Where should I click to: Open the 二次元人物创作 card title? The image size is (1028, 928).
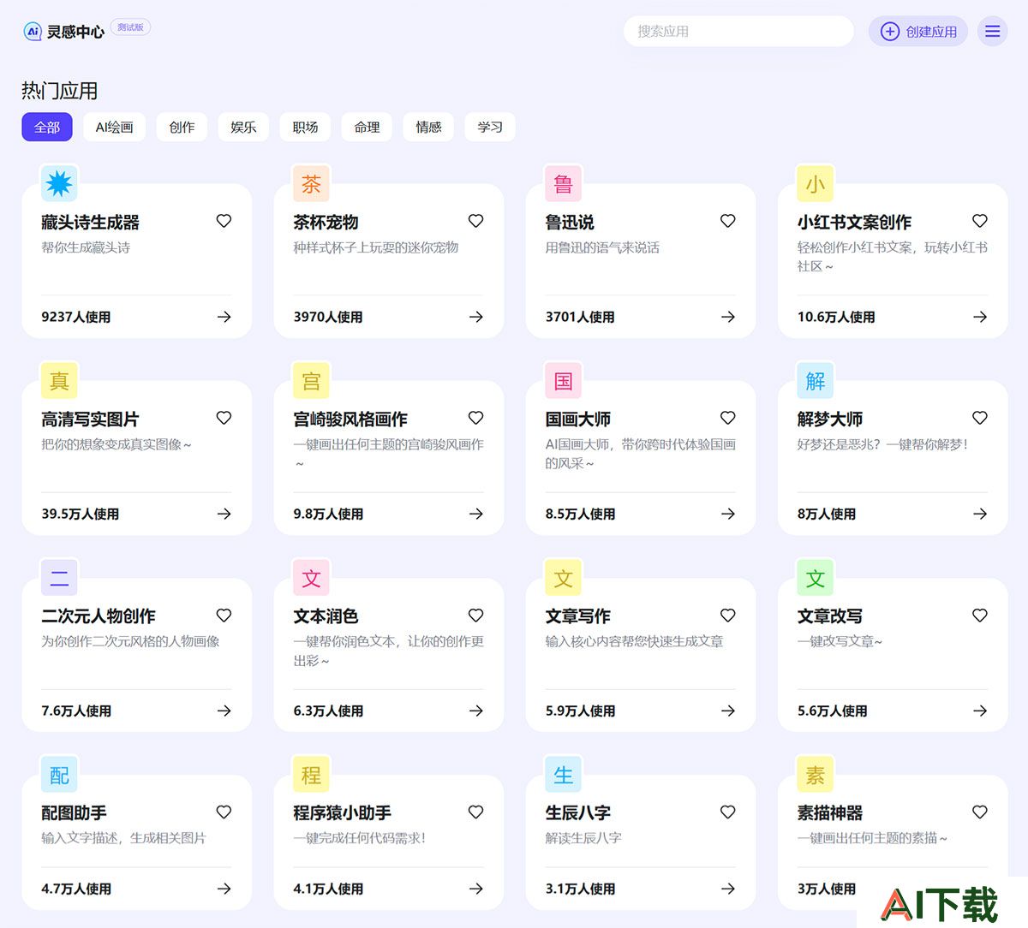click(x=99, y=616)
